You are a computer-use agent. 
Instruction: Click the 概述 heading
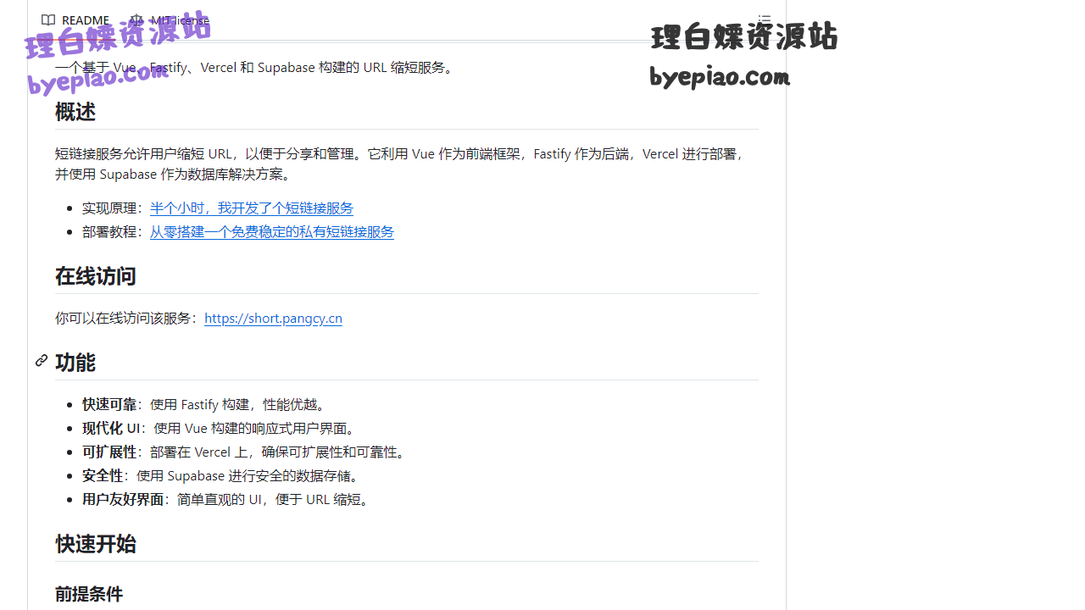coord(75,112)
